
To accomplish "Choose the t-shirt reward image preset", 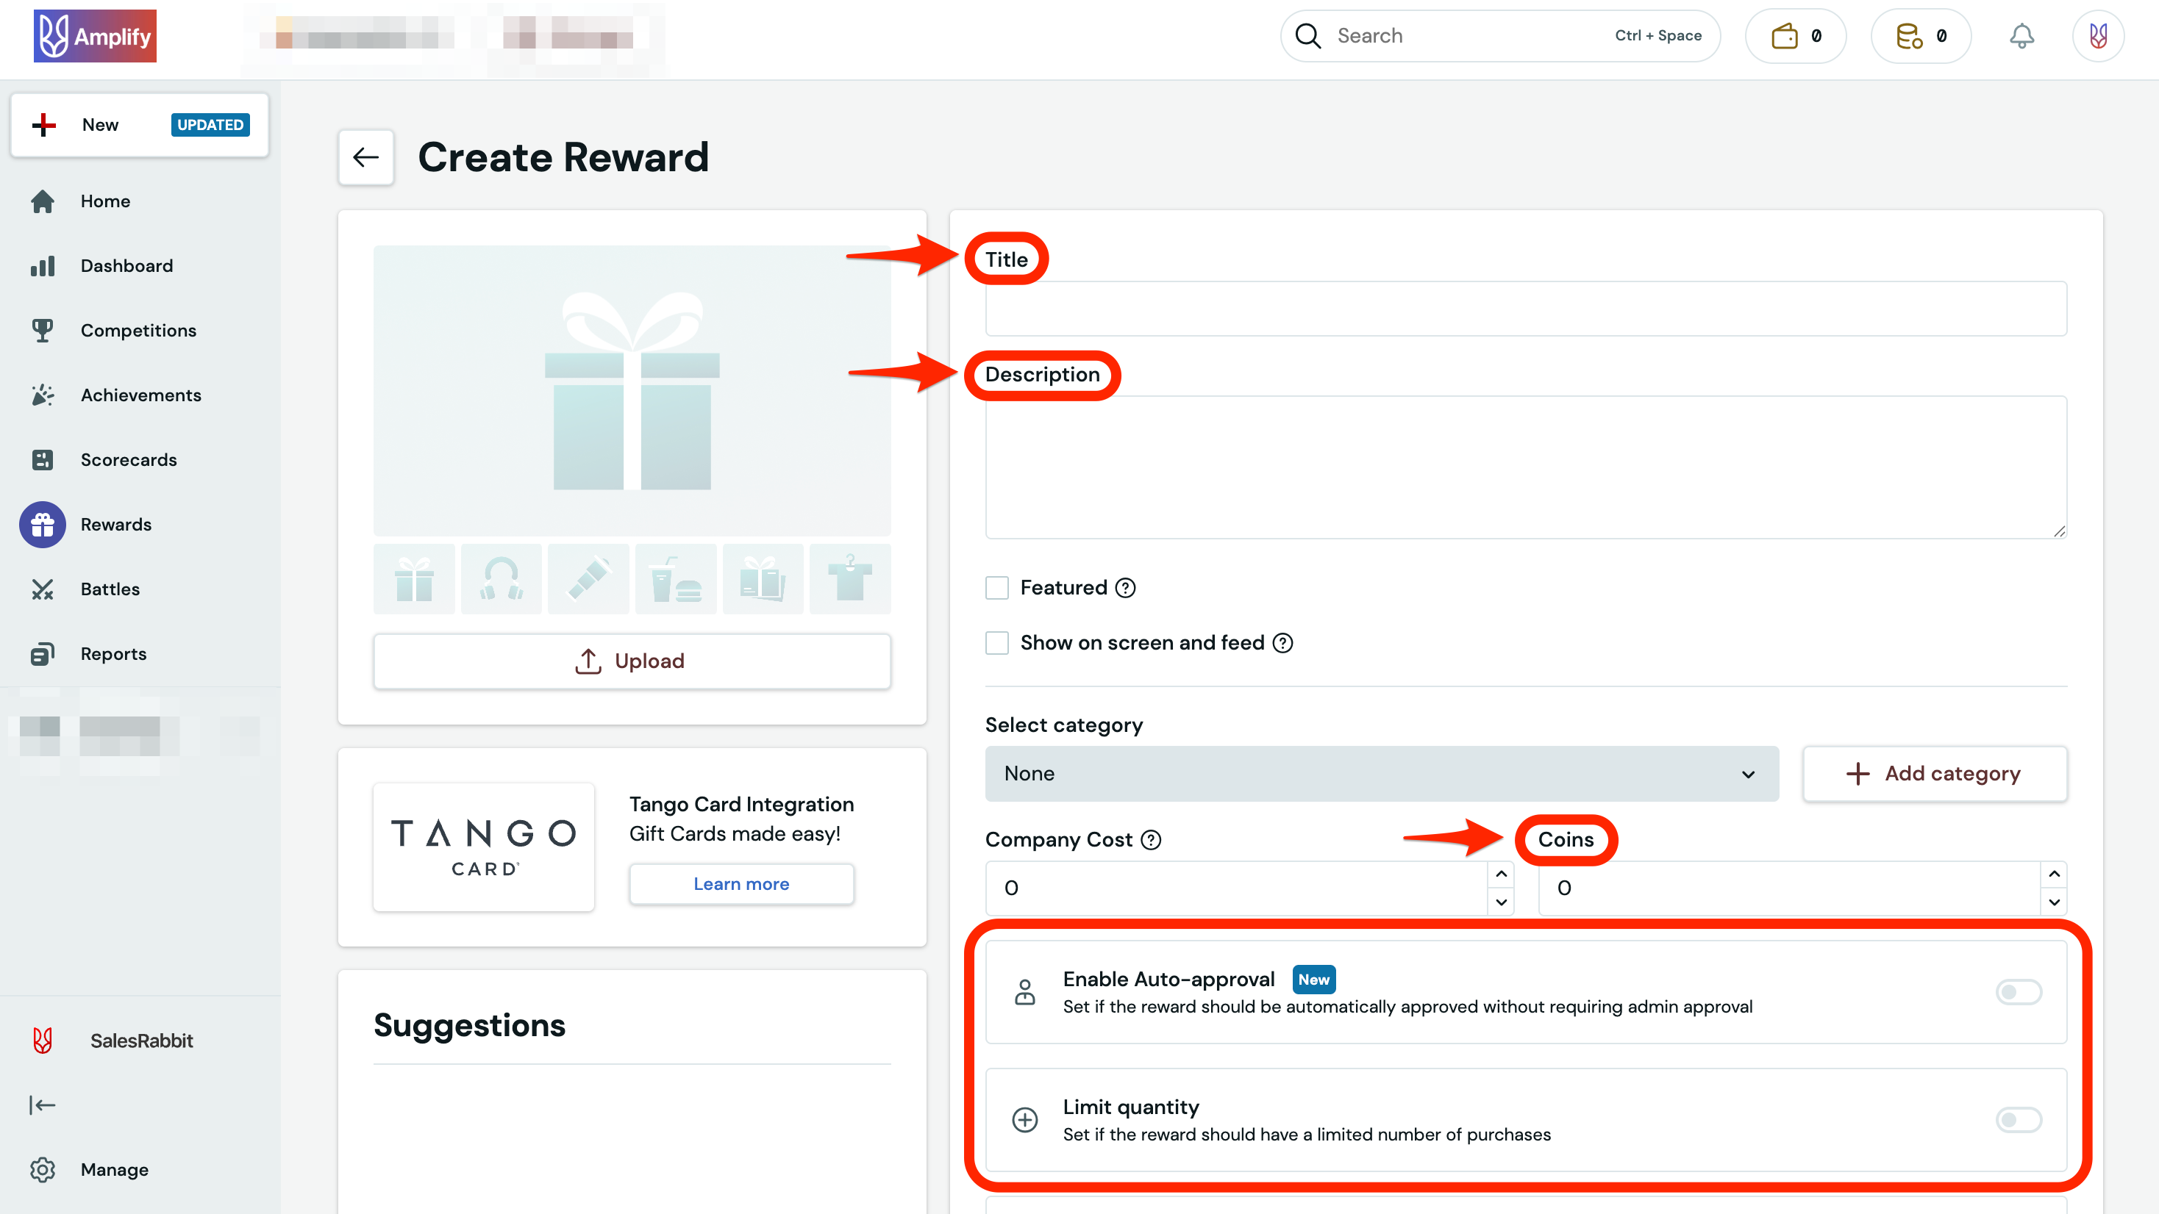I will [850, 578].
